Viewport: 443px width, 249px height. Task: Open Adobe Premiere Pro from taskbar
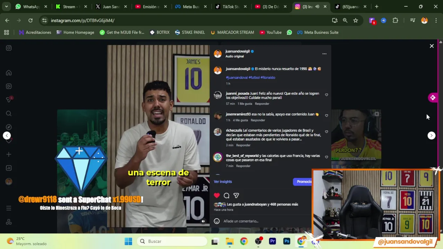[x=272, y=241]
